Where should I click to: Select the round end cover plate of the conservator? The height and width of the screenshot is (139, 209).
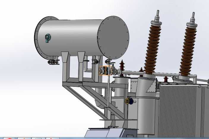point(113,38)
